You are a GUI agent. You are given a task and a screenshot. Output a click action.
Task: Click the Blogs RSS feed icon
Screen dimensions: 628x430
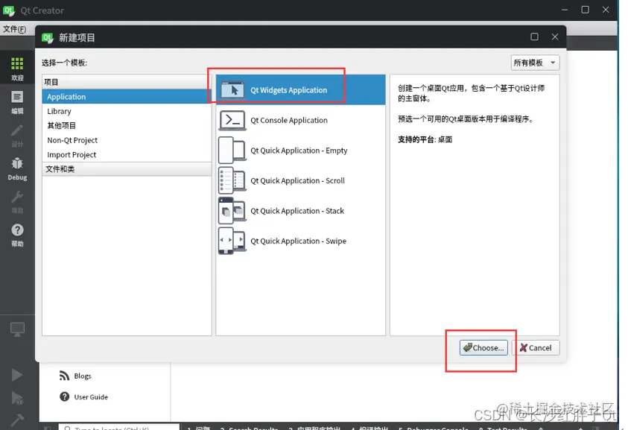[64, 376]
